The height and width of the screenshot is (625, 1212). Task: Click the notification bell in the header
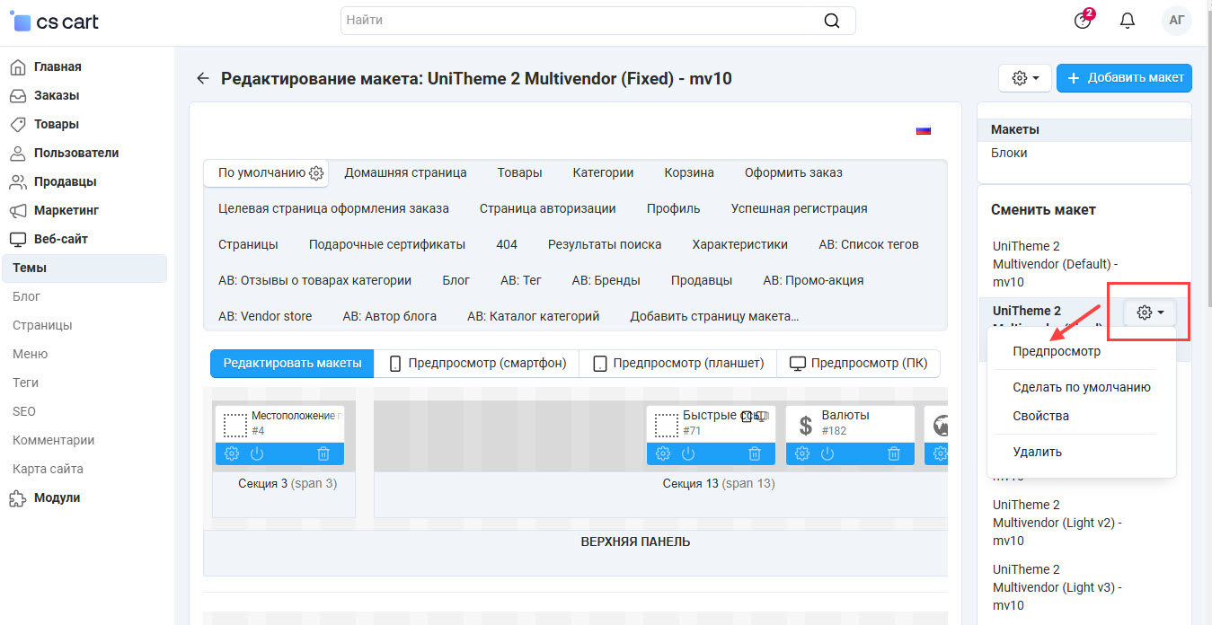1127,20
